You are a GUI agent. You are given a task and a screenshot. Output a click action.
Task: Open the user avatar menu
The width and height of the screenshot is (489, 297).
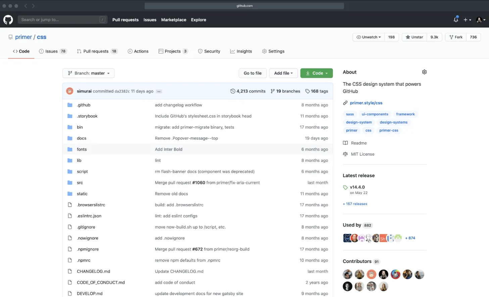[481, 20]
